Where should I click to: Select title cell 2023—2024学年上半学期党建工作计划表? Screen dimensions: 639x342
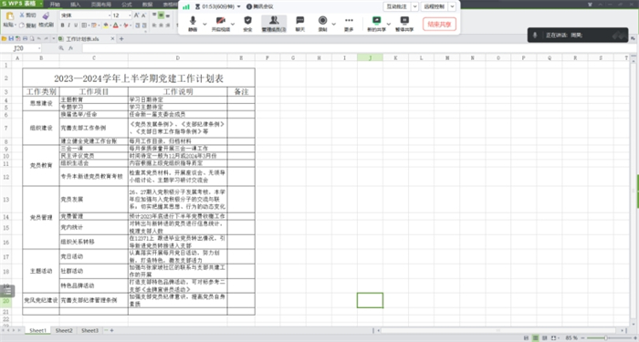pyautogui.click(x=139, y=78)
